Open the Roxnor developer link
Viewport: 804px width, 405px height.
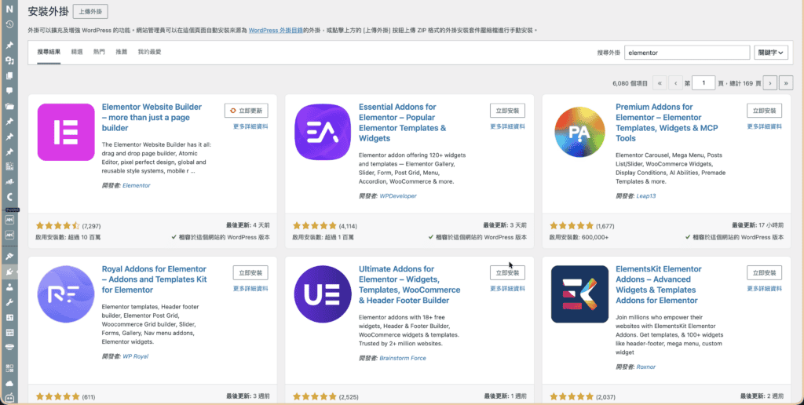pos(646,367)
